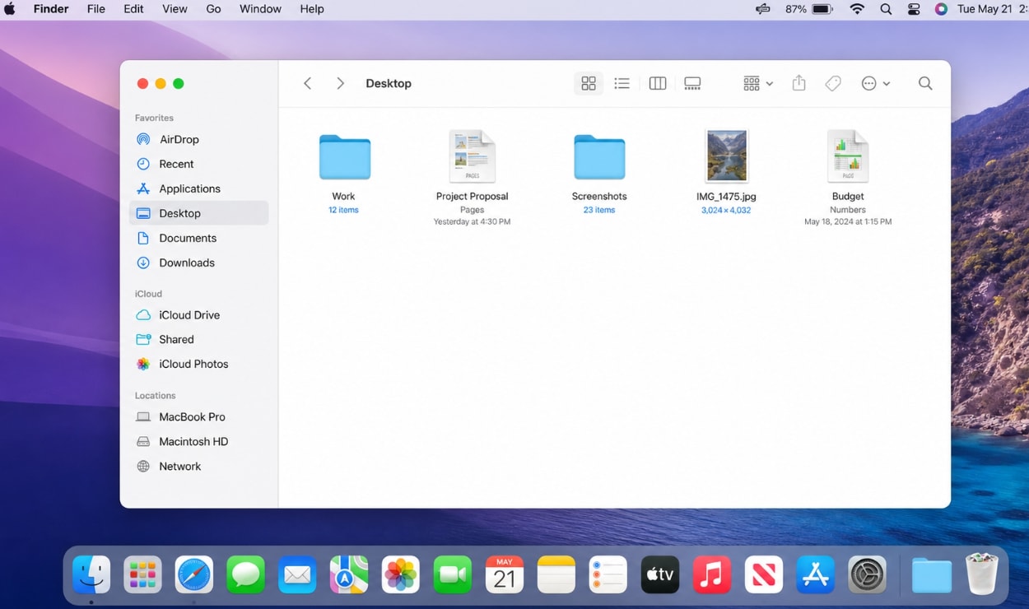Click the "Work" file name label
Viewport: 1029px width, 609px height.
343,196
